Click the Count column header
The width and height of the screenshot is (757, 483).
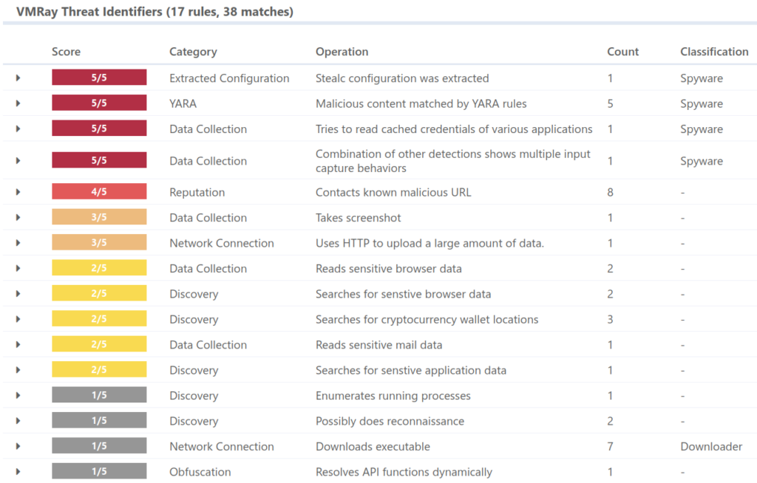pyautogui.click(x=622, y=52)
